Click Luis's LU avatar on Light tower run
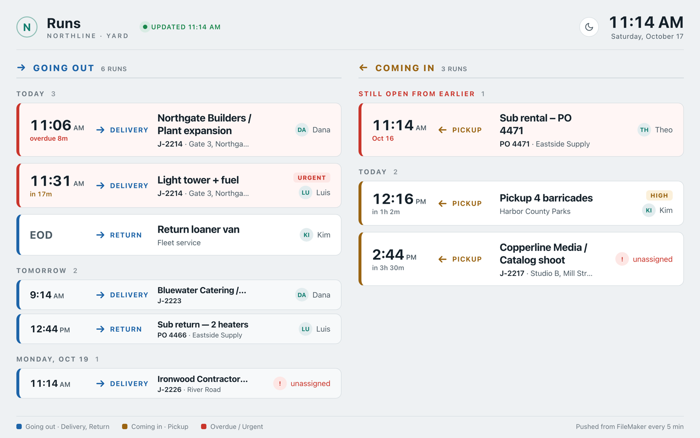The height and width of the screenshot is (438, 700). (305, 192)
